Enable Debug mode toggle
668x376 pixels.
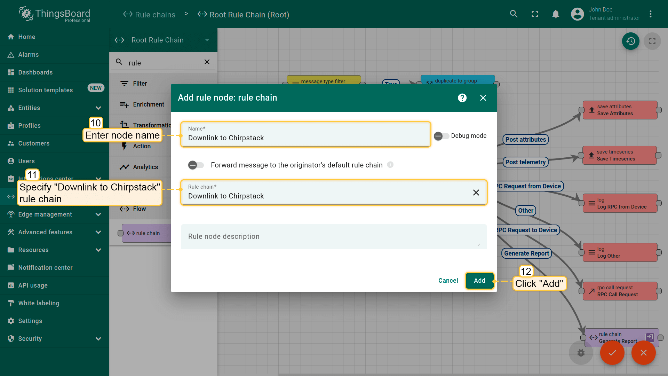tap(441, 136)
